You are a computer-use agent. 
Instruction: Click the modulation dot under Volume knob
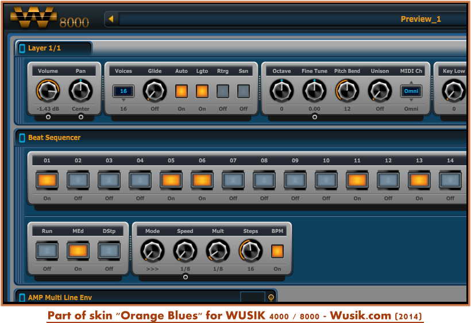click(x=48, y=117)
